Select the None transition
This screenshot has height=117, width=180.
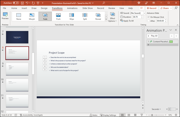pyautogui.click(x=19, y=16)
